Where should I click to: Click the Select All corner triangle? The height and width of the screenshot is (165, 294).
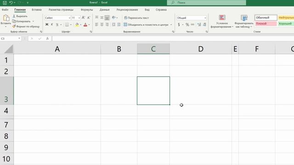[x=8, y=49]
